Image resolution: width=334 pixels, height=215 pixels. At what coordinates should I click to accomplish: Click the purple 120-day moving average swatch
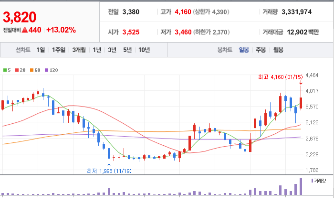pyautogui.click(x=46, y=70)
